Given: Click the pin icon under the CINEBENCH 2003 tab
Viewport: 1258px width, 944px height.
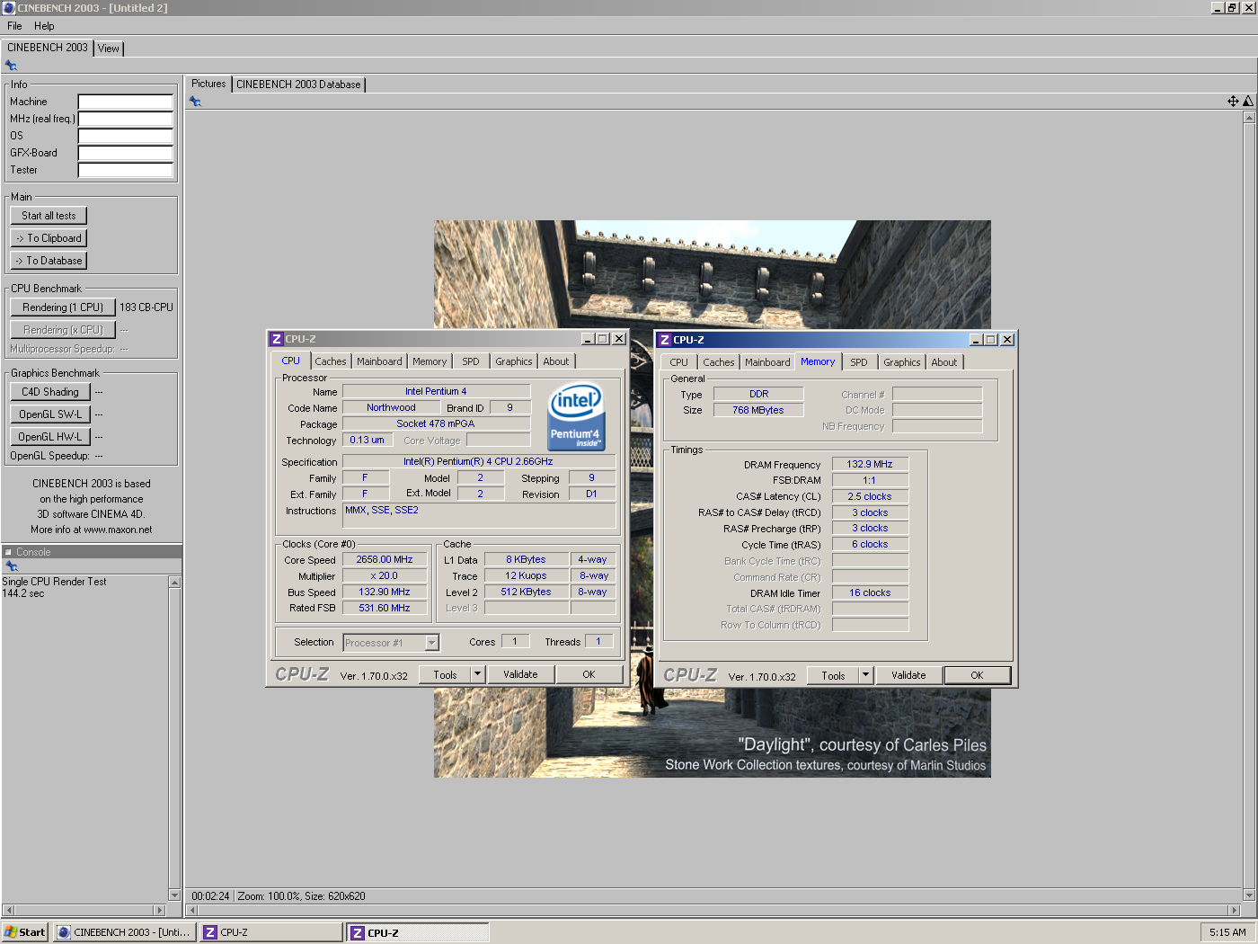Looking at the screenshot, I should coord(11,66).
